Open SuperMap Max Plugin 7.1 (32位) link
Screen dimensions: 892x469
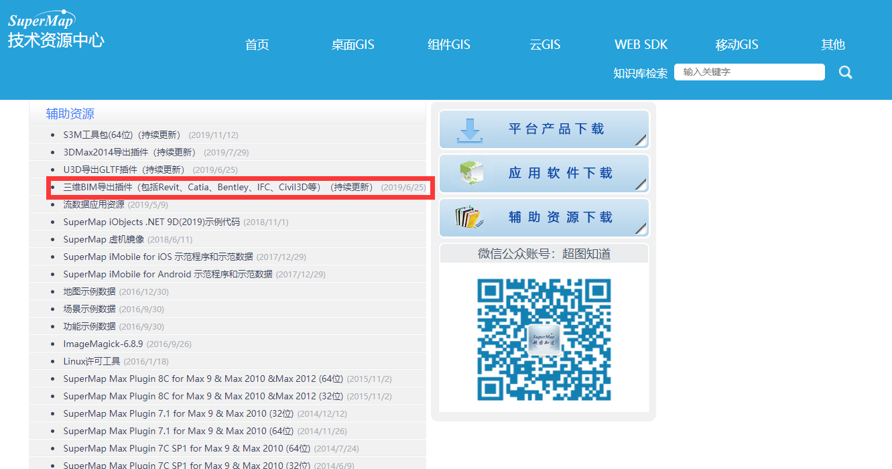tap(178, 413)
